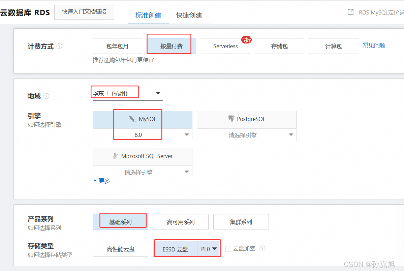
Task: Click the PostgreSQL elephant logo icon
Action: pyautogui.click(x=231, y=118)
